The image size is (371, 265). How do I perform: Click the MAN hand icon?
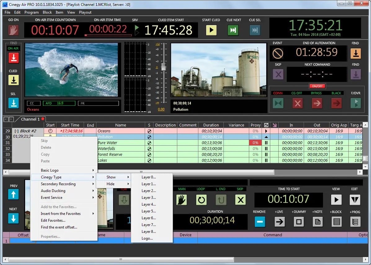pos(182,200)
